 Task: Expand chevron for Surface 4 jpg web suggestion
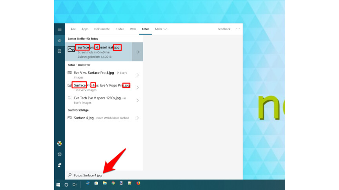coord(137,118)
